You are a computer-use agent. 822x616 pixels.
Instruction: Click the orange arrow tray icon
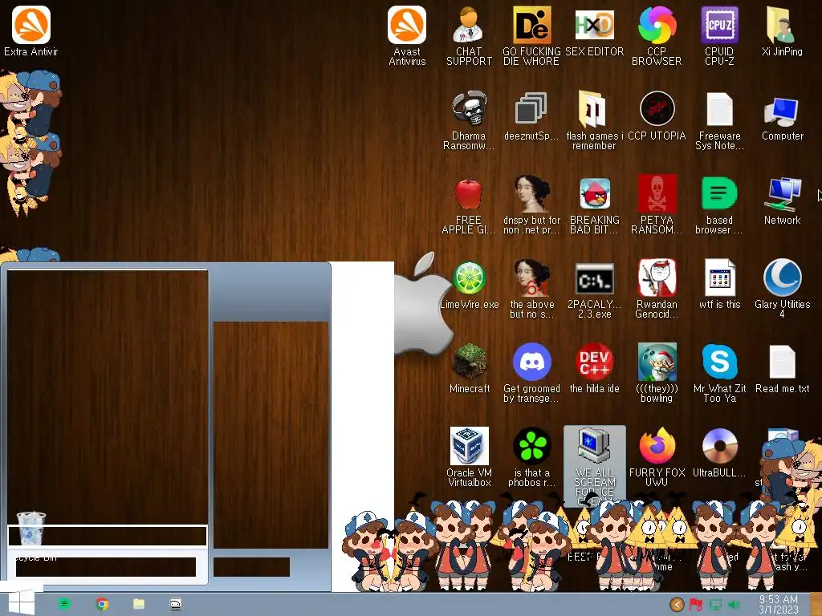[677, 605]
